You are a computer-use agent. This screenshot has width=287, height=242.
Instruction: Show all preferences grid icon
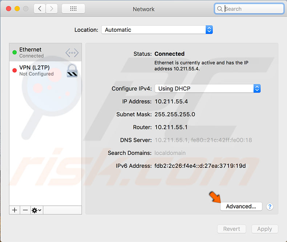73,9
